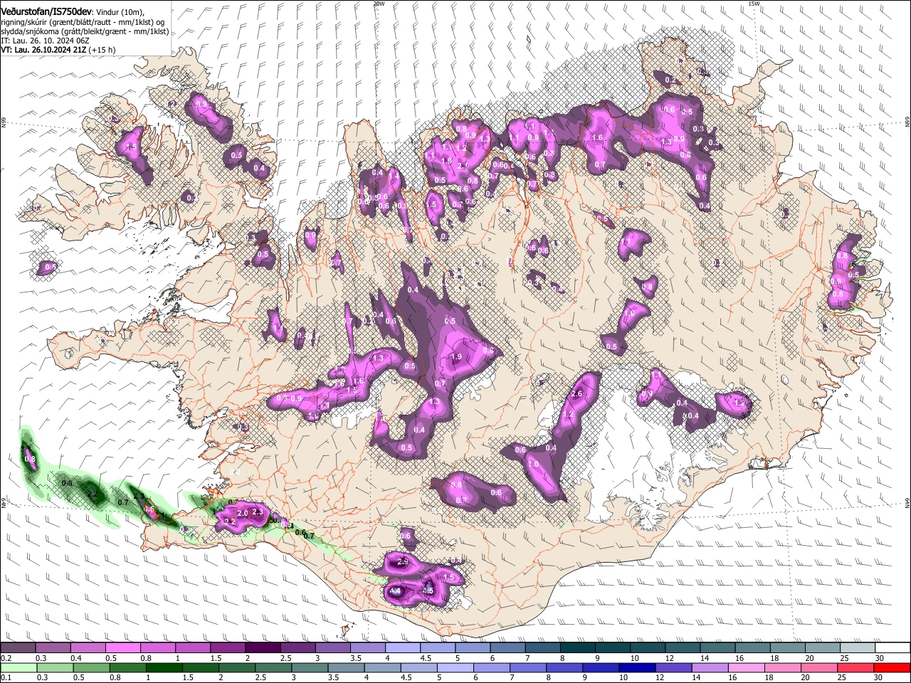Pick the dark teal 8 swatch in upper legend
This screenshot has width=911, height=683.
(x=577, y=648)
